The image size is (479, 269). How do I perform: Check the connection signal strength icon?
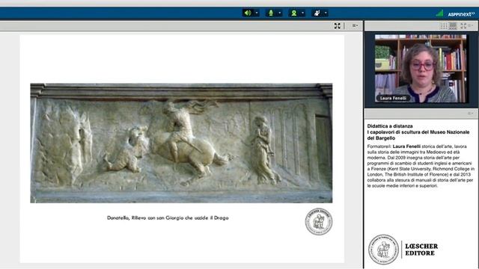point(439,13)
